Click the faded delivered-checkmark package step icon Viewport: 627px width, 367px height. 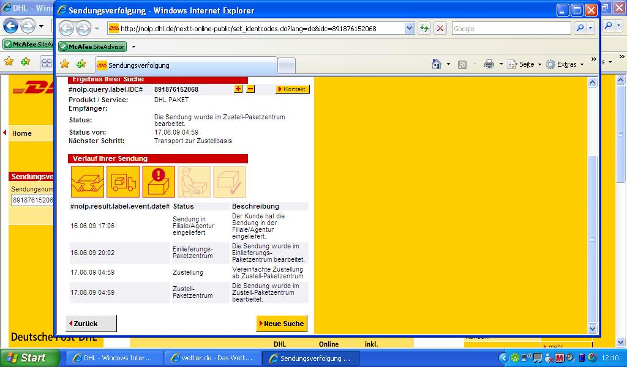pos(230,182)
